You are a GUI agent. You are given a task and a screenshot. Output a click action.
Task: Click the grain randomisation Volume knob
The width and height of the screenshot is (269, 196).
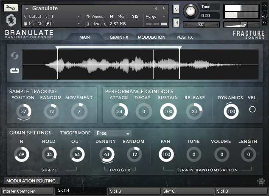click(x=222, y=154)
